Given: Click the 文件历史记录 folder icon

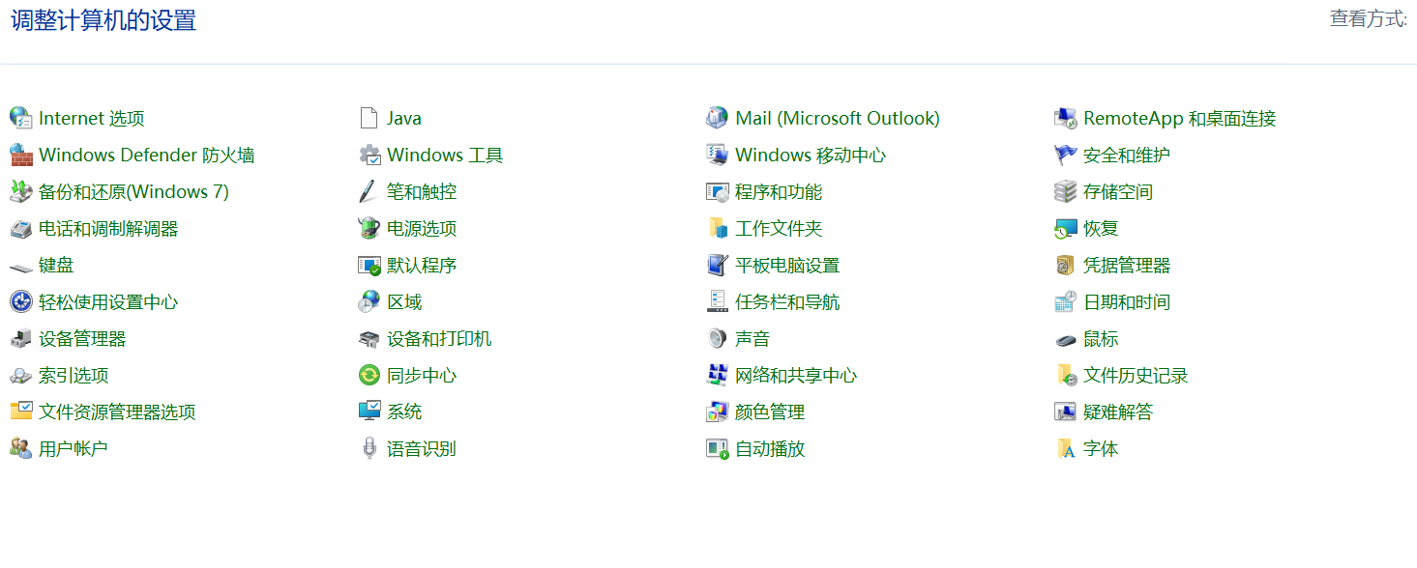Looking at the screenshot, I should (1066, 375).
